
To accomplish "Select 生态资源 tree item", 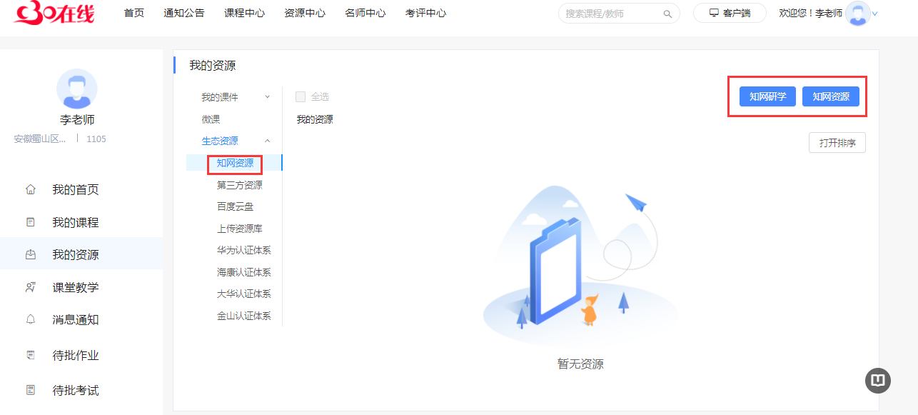I will (x=220, y=141).
